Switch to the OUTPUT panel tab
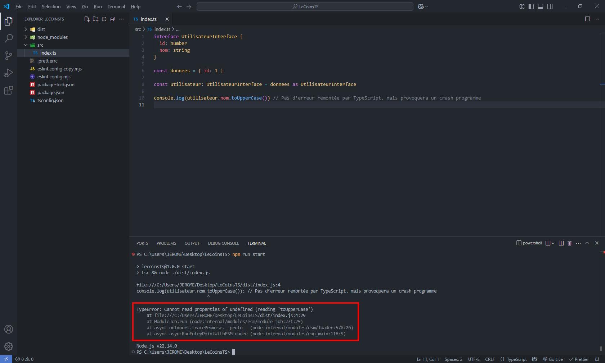605x363 pixels. 192,243
